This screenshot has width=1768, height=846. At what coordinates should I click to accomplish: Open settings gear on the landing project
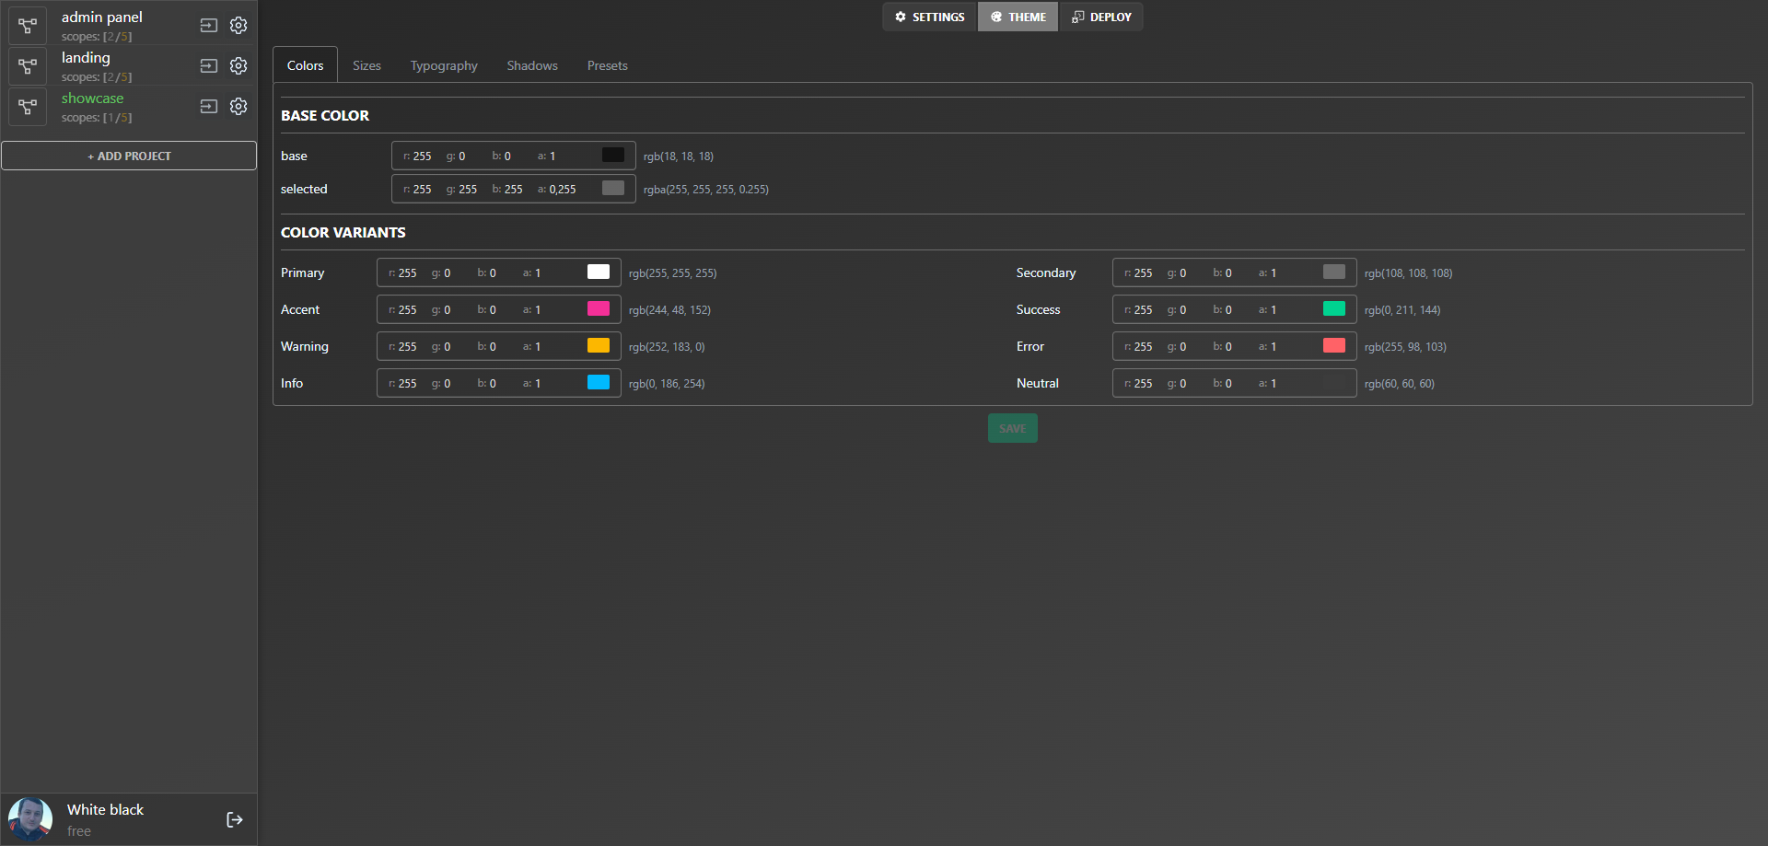click(238, 65)
